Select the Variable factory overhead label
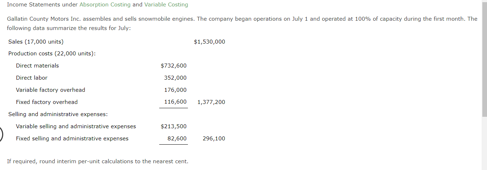 (51, 90)
